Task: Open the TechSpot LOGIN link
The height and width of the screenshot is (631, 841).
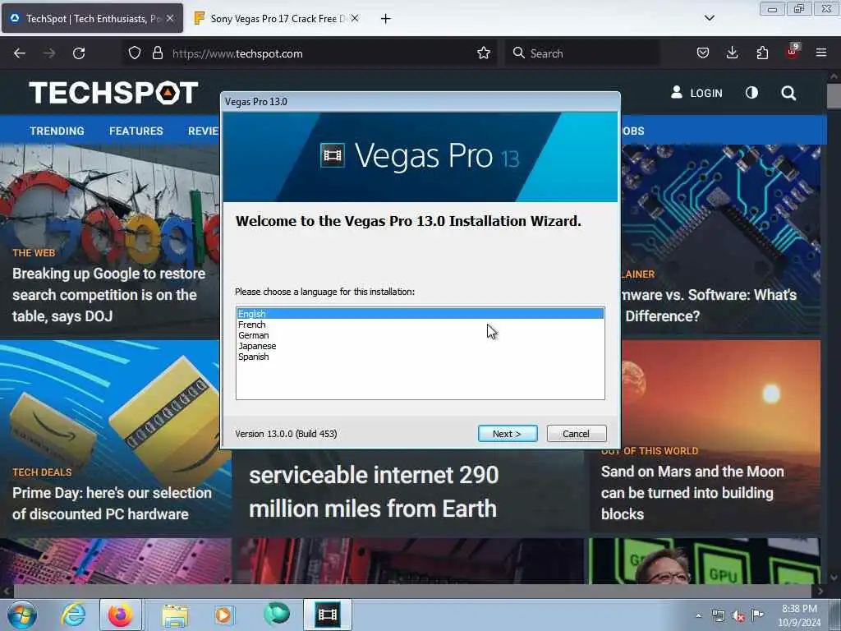Action: coord(696,93)
